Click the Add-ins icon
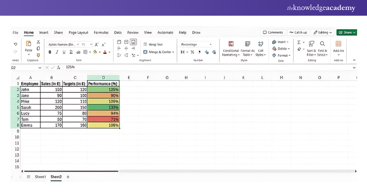The width and height of the screenshot is (367, 194). (338, 44)
